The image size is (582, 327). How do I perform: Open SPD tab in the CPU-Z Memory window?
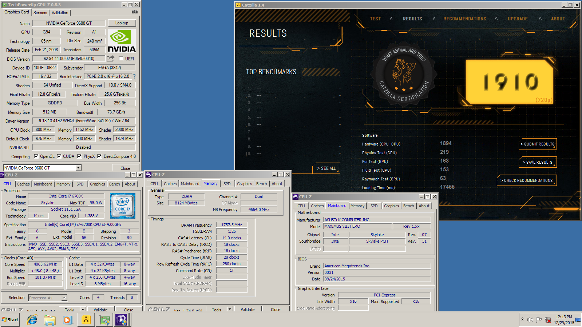[x=227, y=184]
